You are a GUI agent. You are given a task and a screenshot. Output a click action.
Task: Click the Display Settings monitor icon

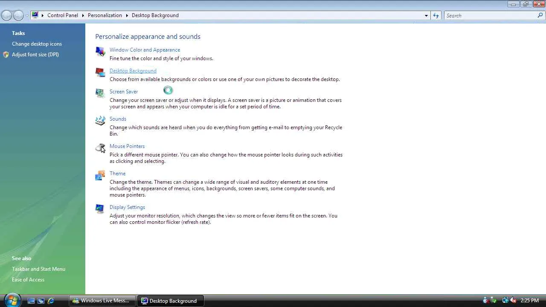click(x=100, y=209)
